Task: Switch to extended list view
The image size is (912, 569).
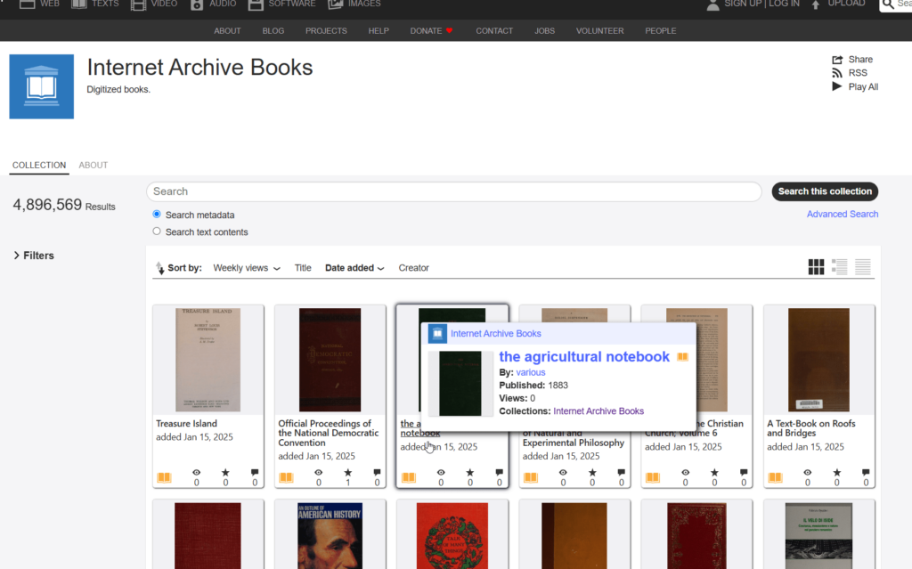Action: (x=839, y=267)
